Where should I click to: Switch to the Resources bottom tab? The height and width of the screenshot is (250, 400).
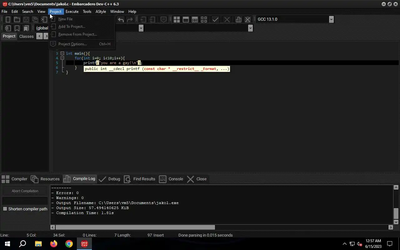click(x=45, y=179)
